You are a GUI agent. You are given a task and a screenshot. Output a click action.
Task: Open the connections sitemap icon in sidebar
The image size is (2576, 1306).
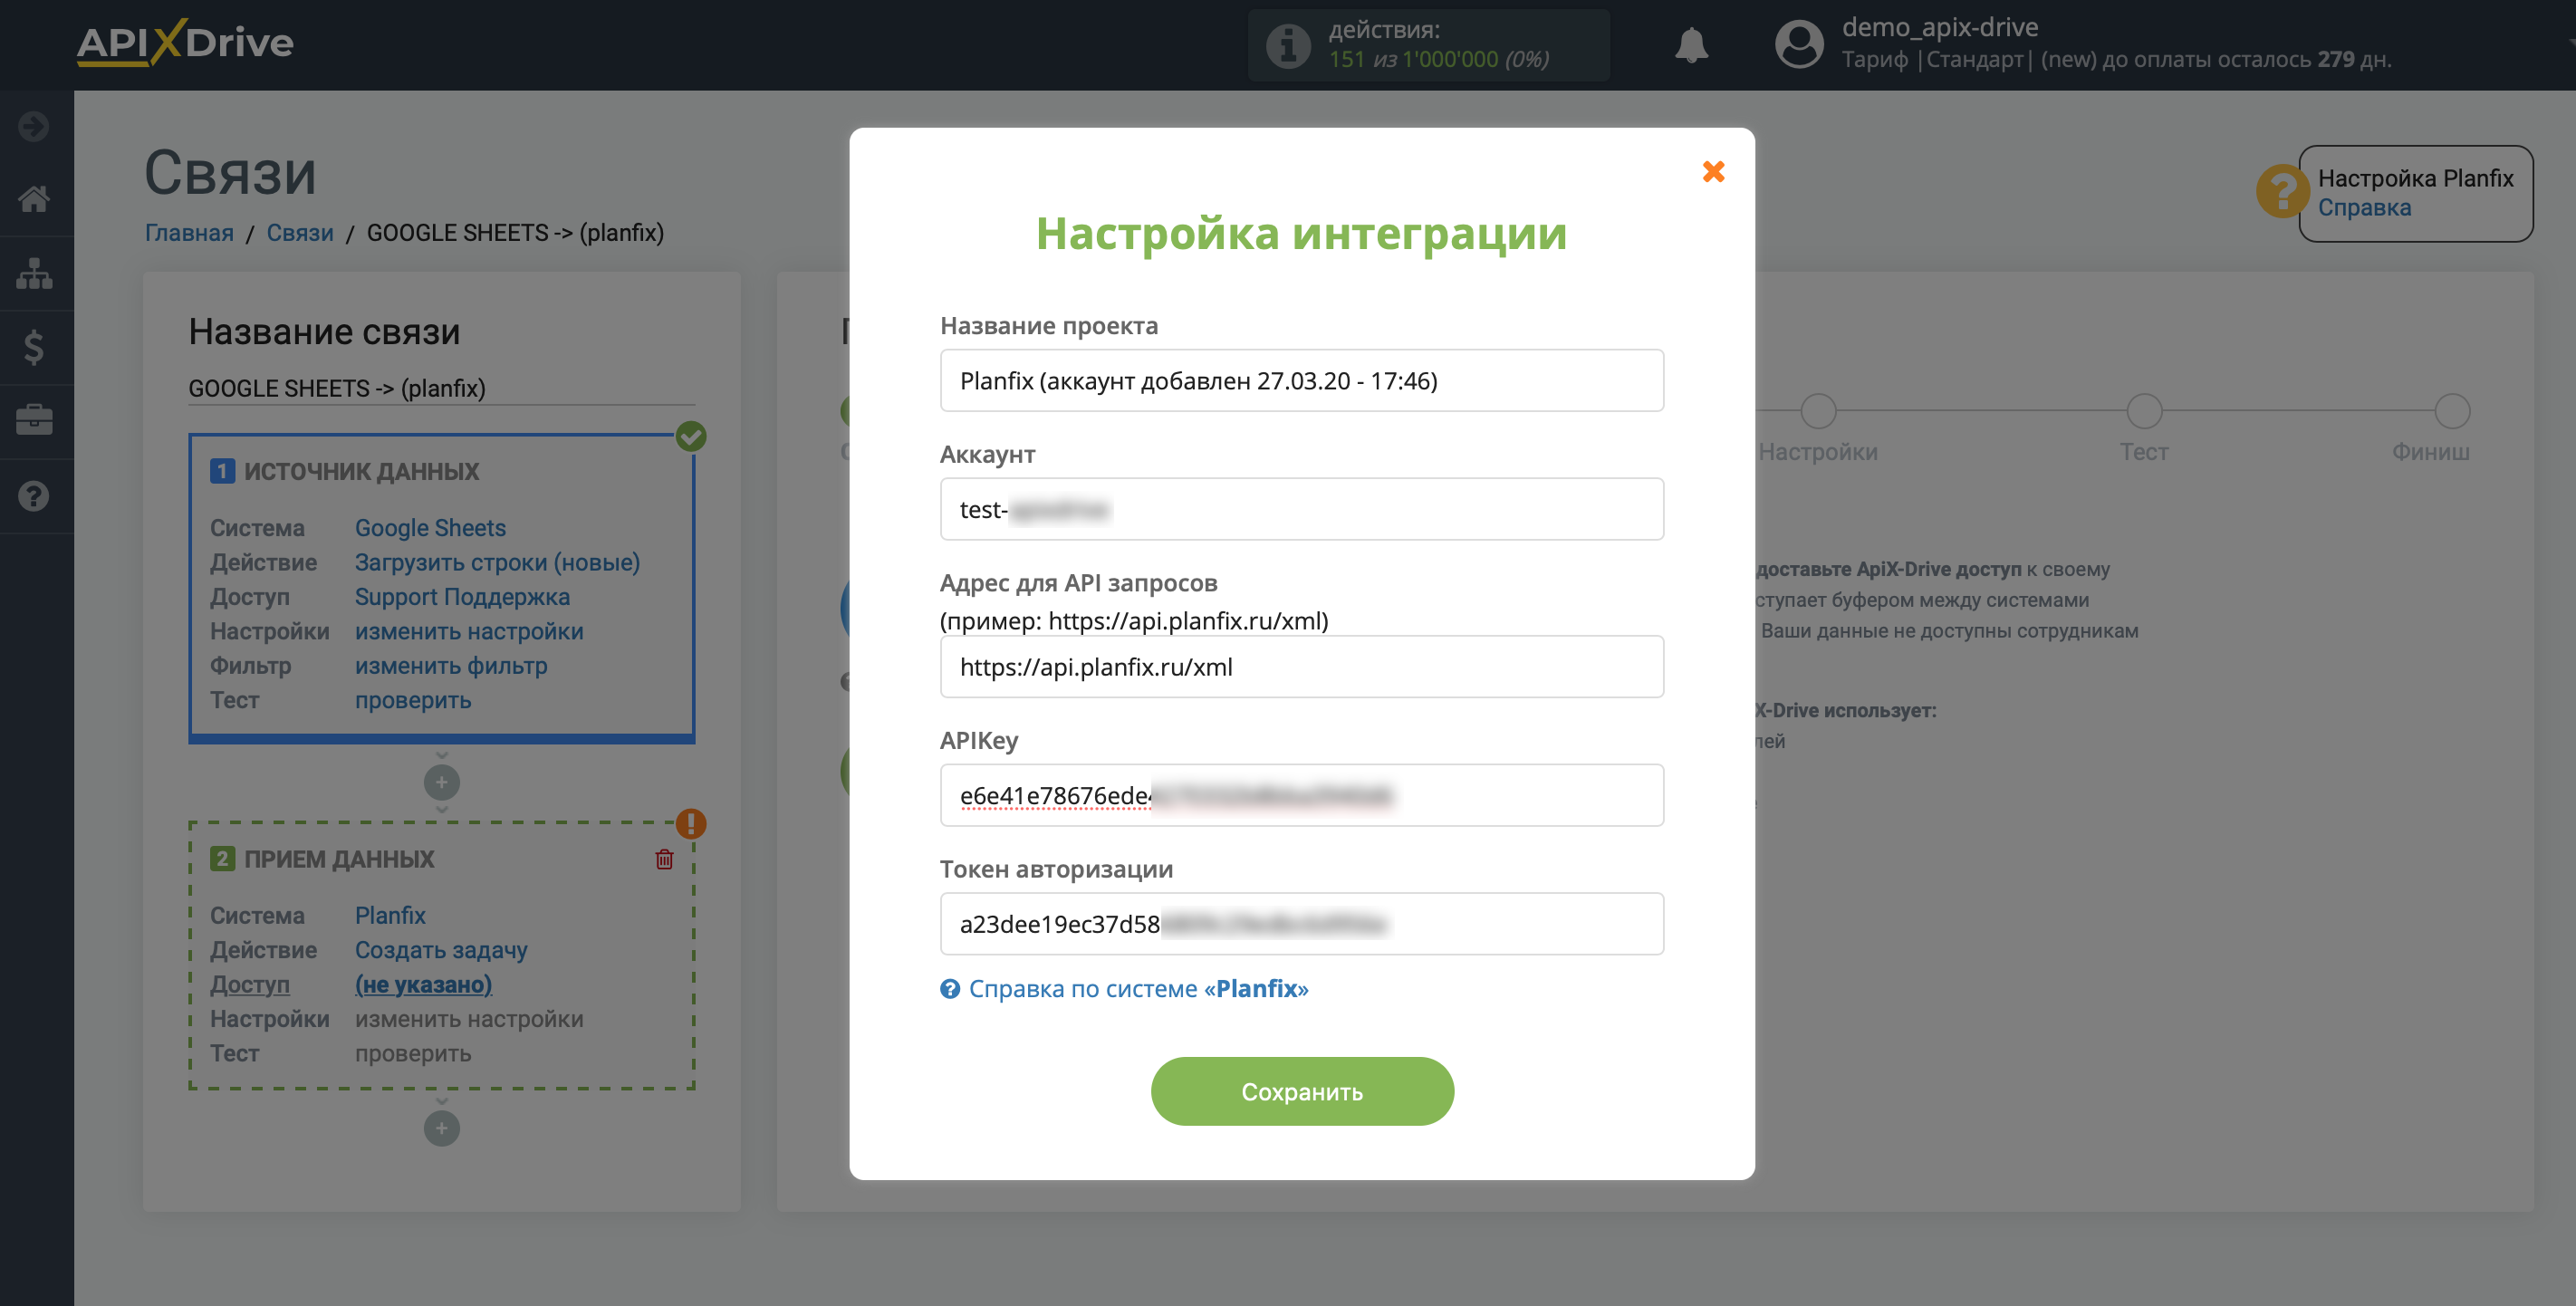point(34,273)
